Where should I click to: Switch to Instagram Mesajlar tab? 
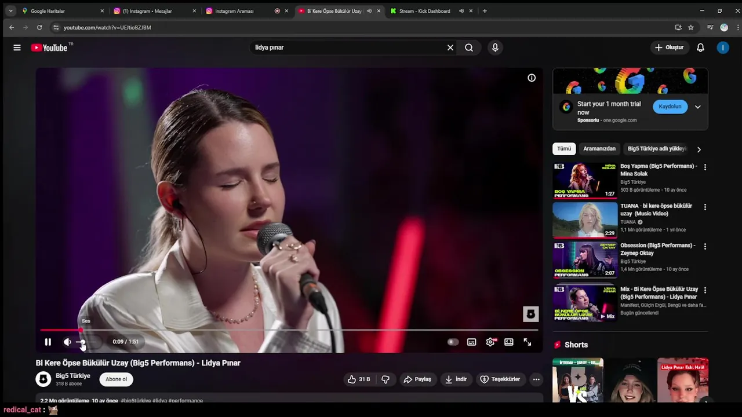tap(155, 11)
